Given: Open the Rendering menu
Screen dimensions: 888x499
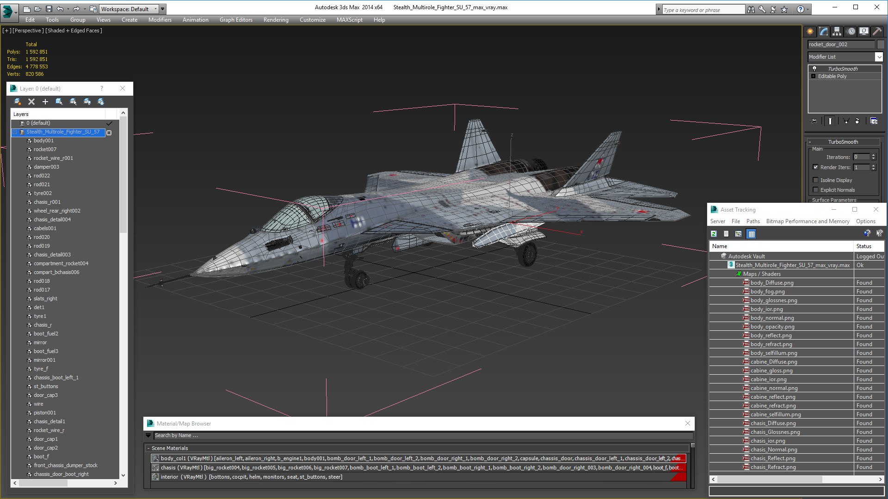Looking at the screenshot, I should point(276,20).
